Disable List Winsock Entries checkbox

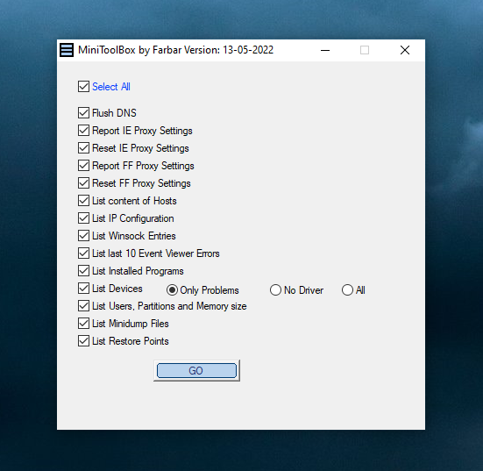click(83, 236)
